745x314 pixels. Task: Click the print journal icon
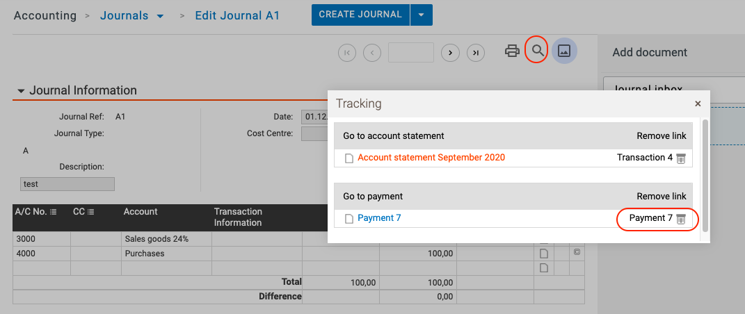point(512,51)
